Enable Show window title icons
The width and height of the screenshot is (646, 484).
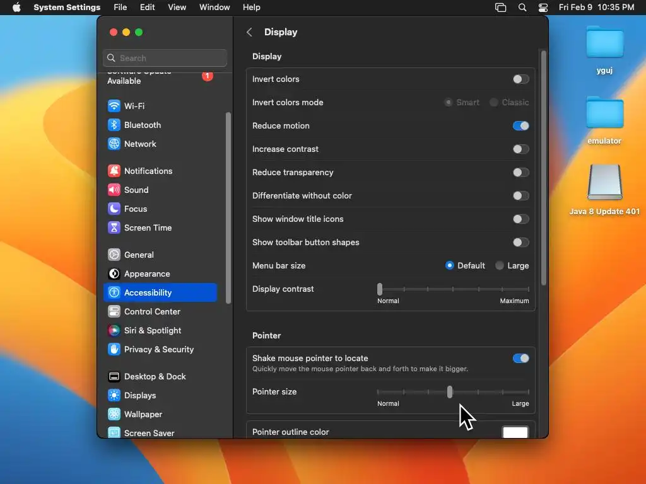click(x=520, y=219)
